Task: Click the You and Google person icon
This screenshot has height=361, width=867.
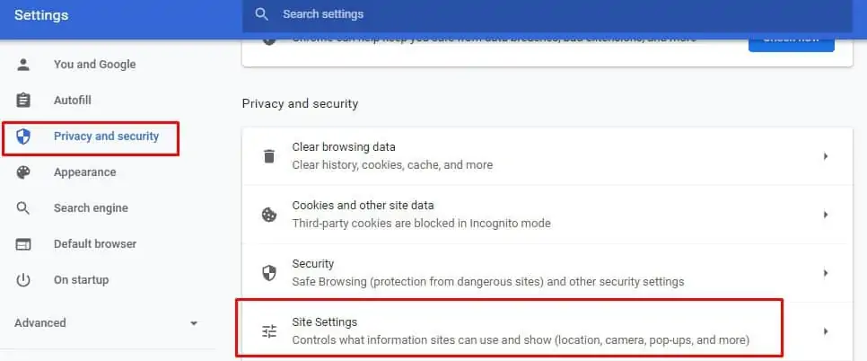Action: 24,65
